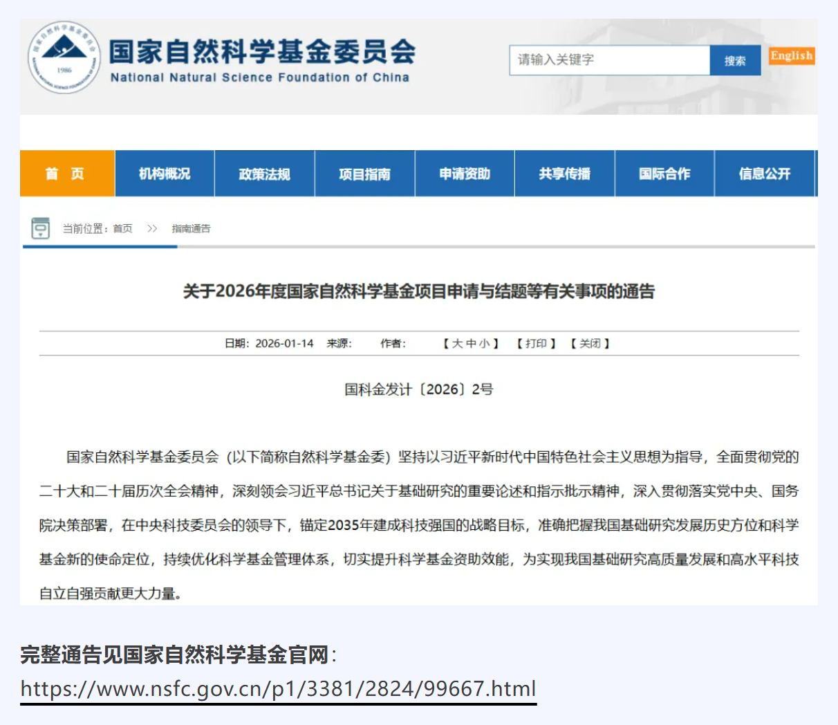Open the 申请资助 menu
The width and height of the screenshot is (838, 725).
pos(465,174)
